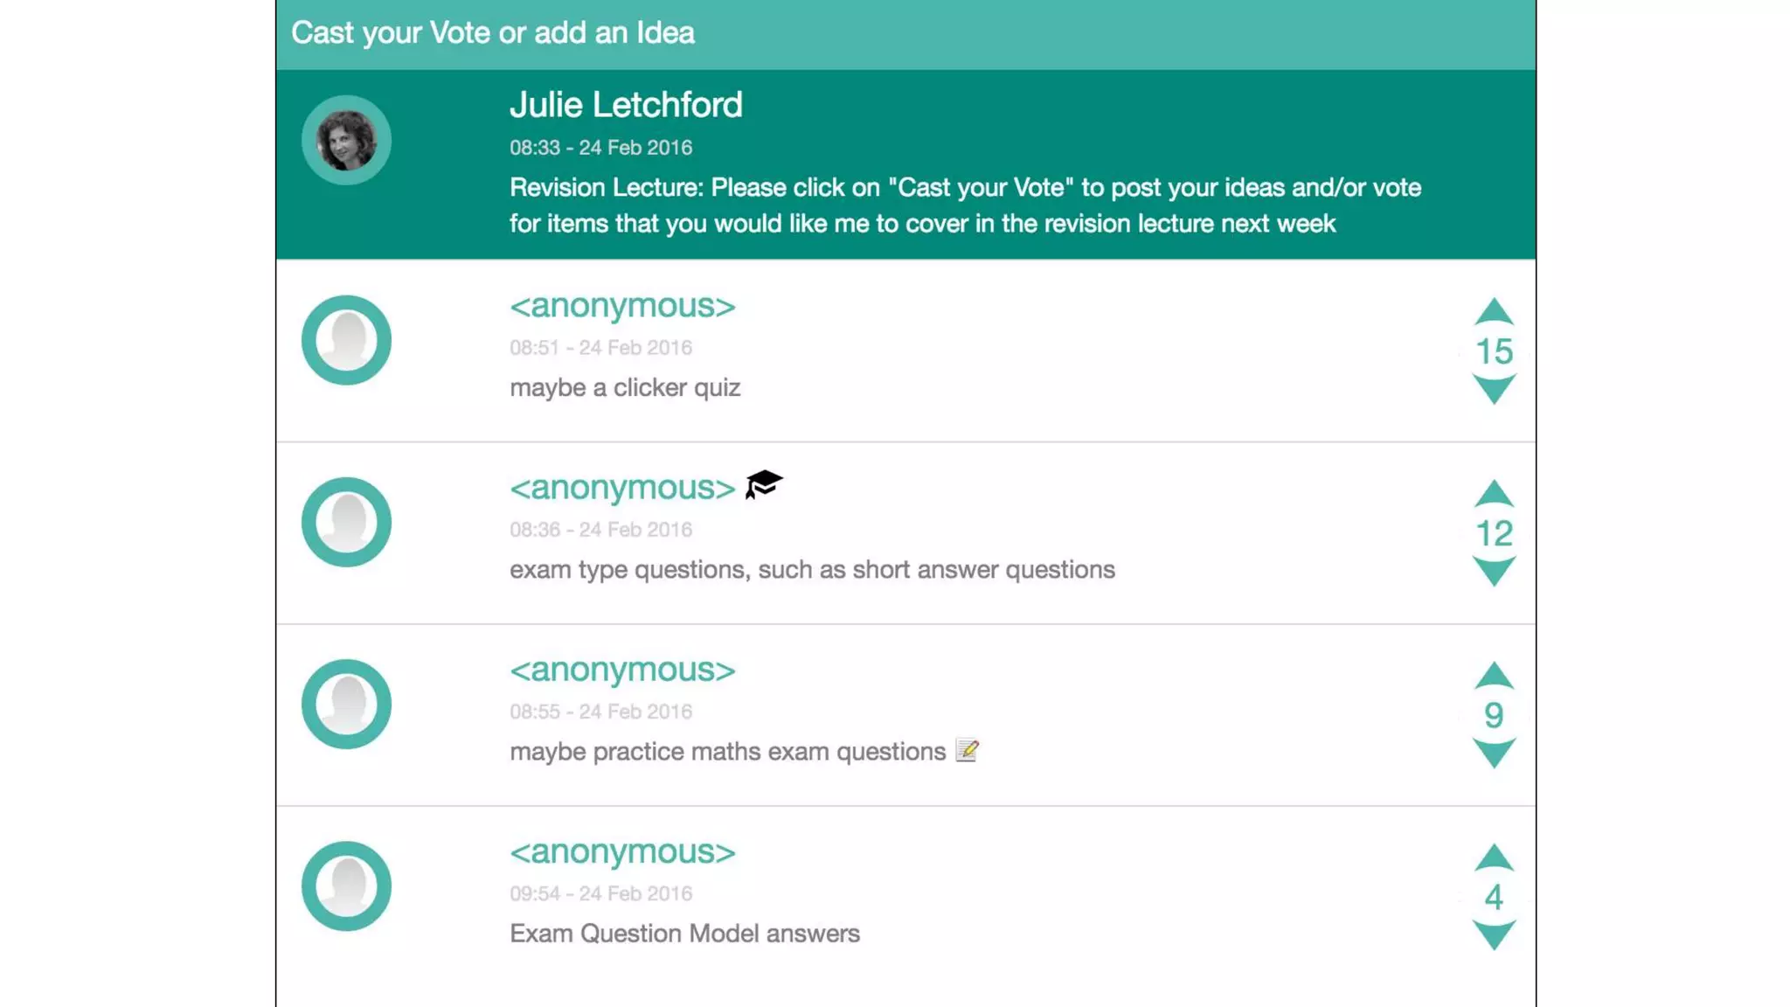Downvote the short answer questions idea

pos(1494,572)
